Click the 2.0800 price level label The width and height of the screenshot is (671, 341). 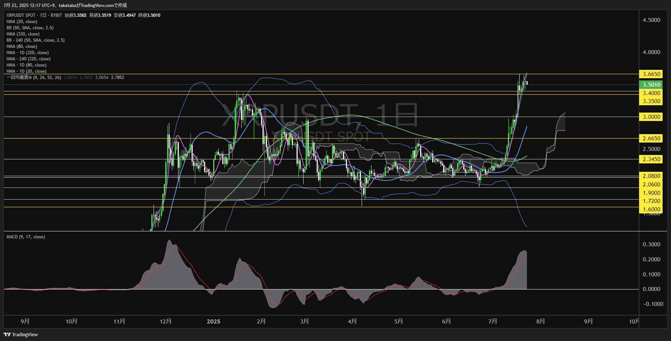tap(651, 176)
